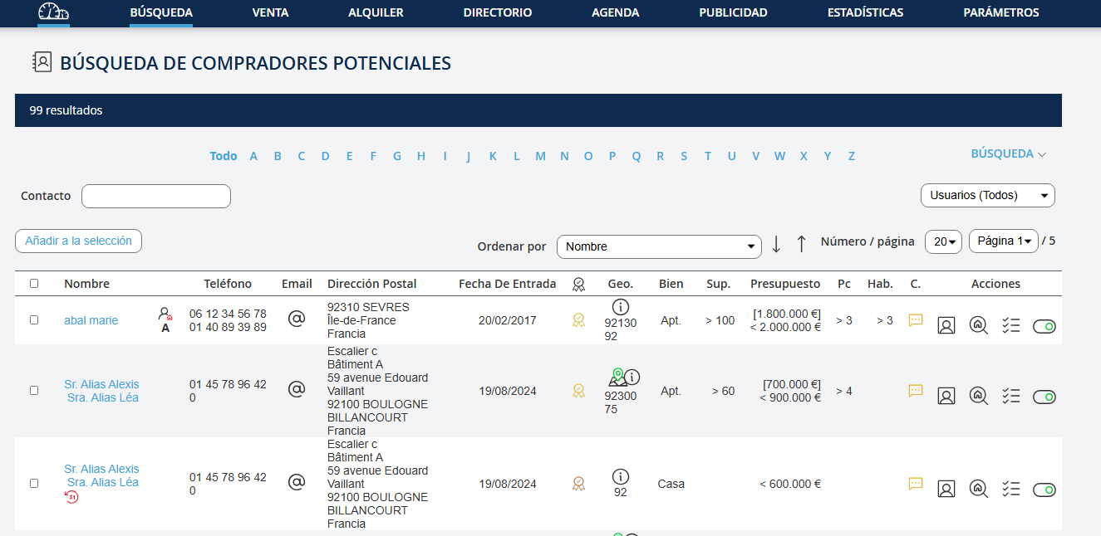This screenshot has width=1101, height=536.
Task: Open the Estadísticas menu
Action: point(865,12)
